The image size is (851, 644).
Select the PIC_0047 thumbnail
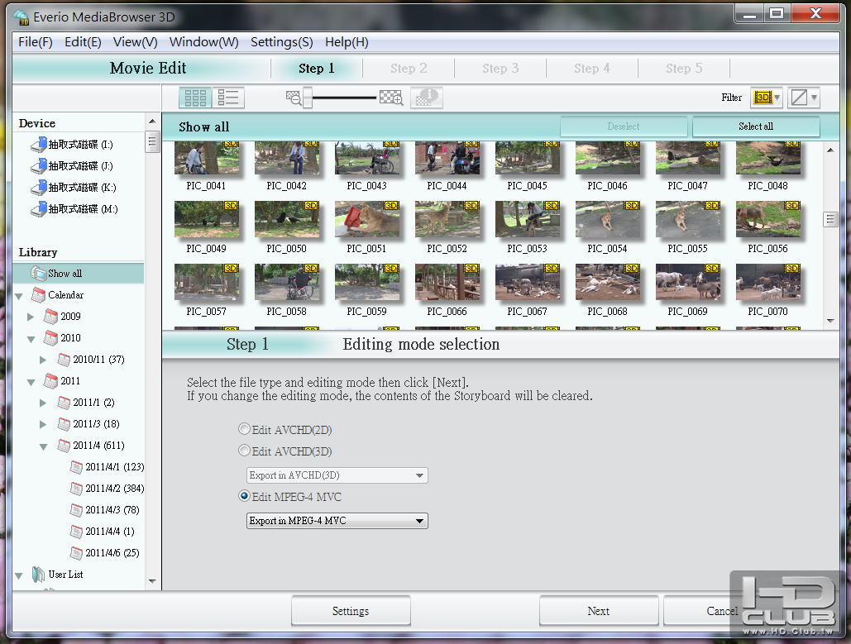tap(687, 159)
